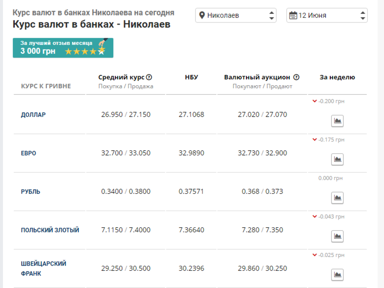Screen dimensions: 384x288
Task: Click the location pin icon by Николаев
Action: (202, 15)
